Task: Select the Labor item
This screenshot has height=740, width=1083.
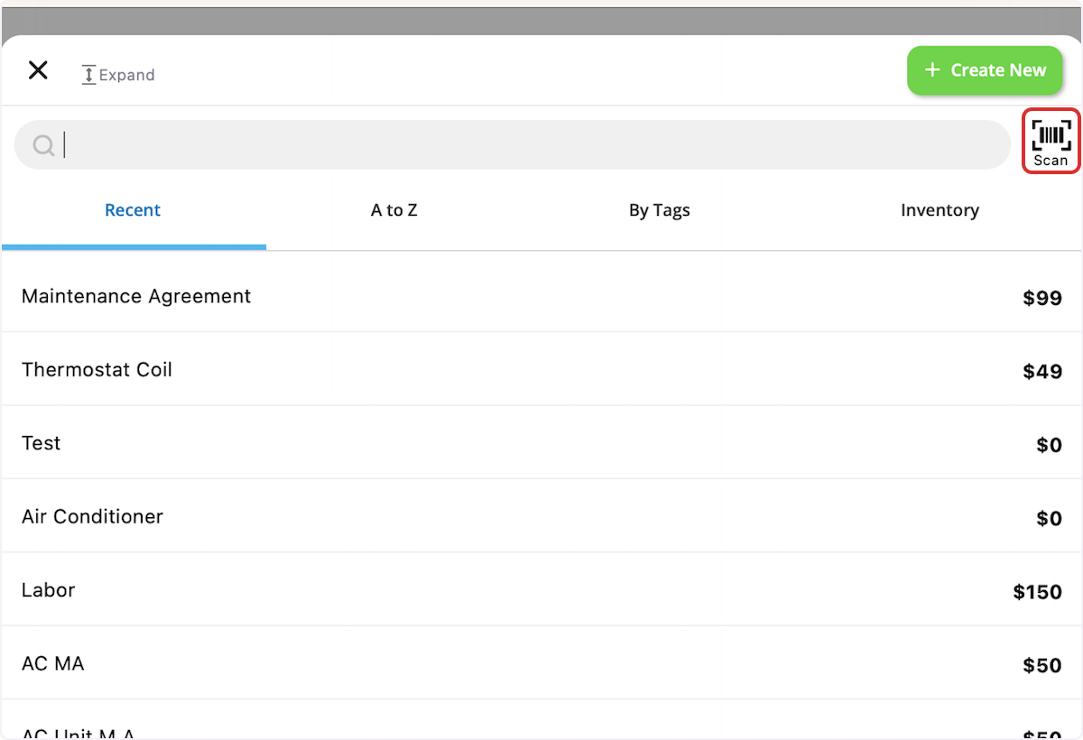Action: 541,590
